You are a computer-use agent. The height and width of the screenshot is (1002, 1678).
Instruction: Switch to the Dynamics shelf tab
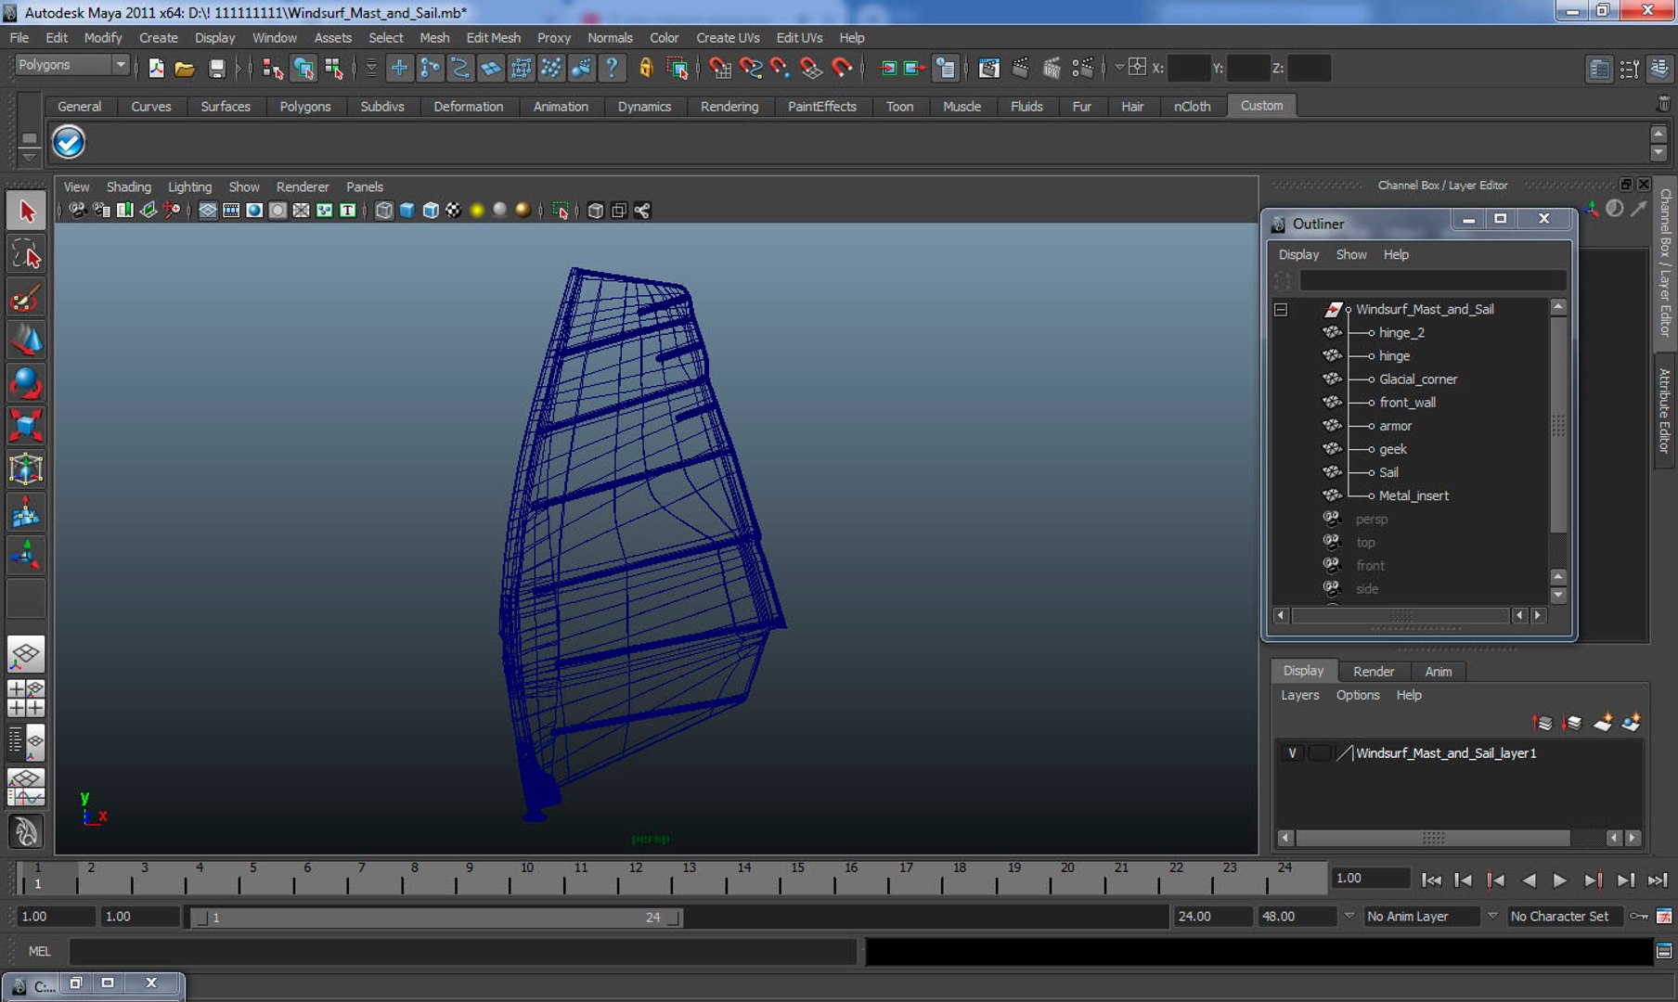(644, 106)
